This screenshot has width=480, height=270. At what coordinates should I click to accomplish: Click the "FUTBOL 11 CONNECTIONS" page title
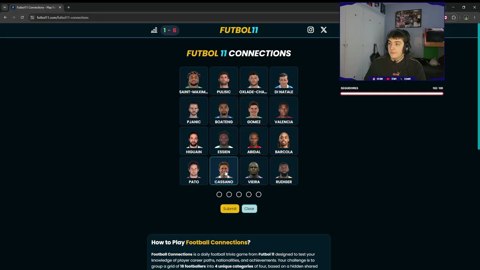tap(239, 53)
